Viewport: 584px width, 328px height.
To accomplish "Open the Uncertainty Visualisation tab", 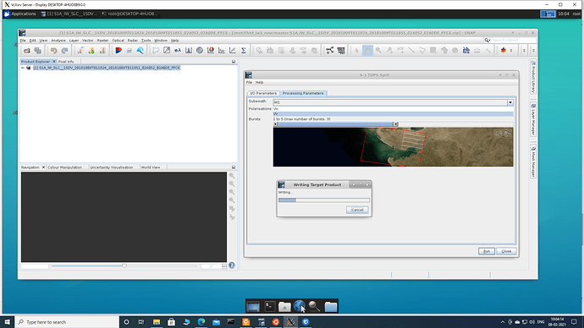I will pos(112,167).
